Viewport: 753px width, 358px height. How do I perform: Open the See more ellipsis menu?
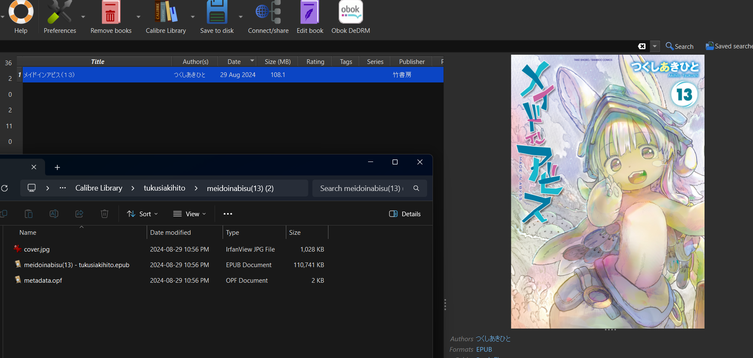pyautogui.click(x=228, y=214)
